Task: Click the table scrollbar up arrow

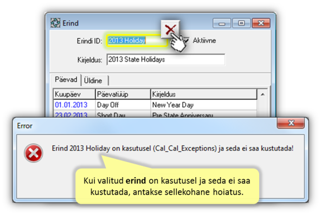Action: pyautogui.click(x=262, y=95)
